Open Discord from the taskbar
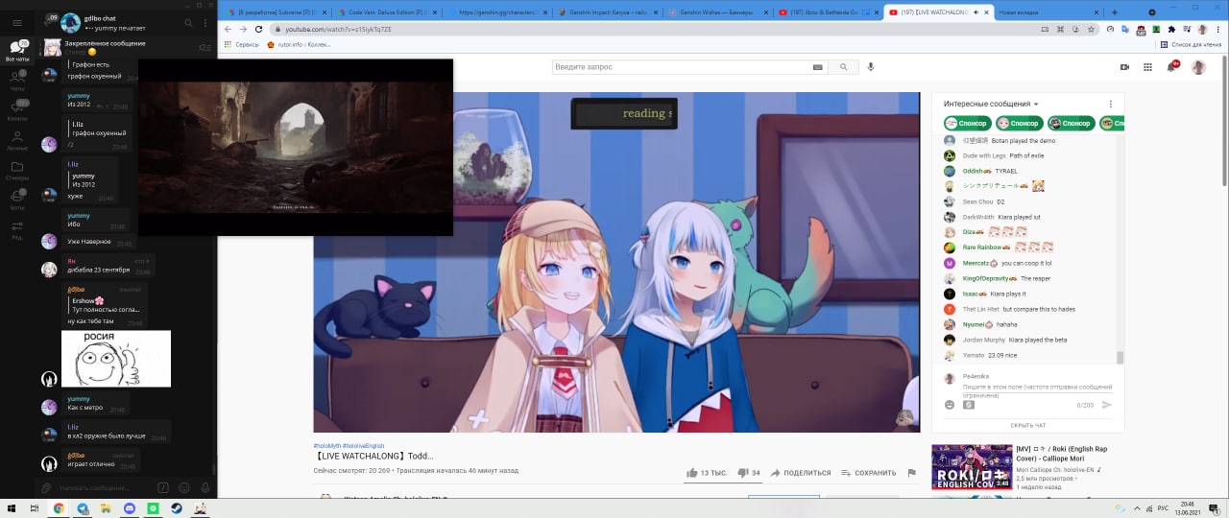 [x=130, y=508]
